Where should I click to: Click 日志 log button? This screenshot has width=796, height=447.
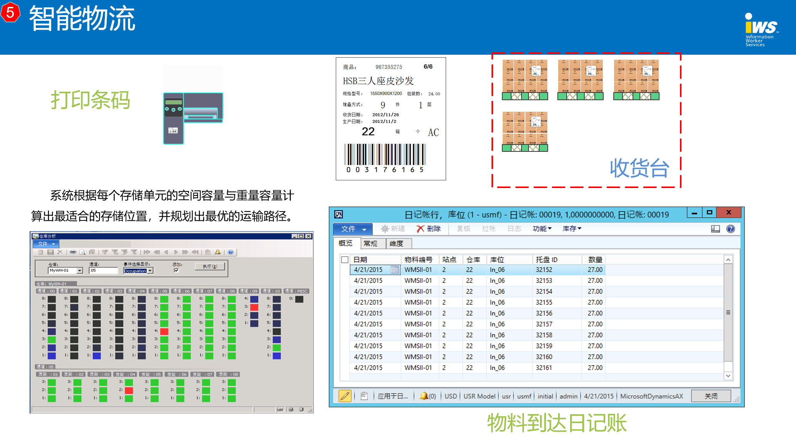514,229
